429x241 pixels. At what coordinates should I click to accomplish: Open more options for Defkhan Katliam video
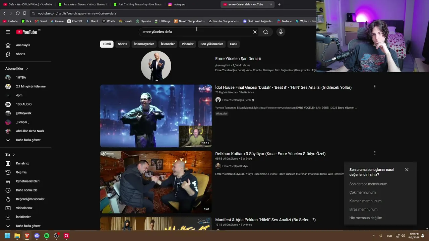coord(375,153)
